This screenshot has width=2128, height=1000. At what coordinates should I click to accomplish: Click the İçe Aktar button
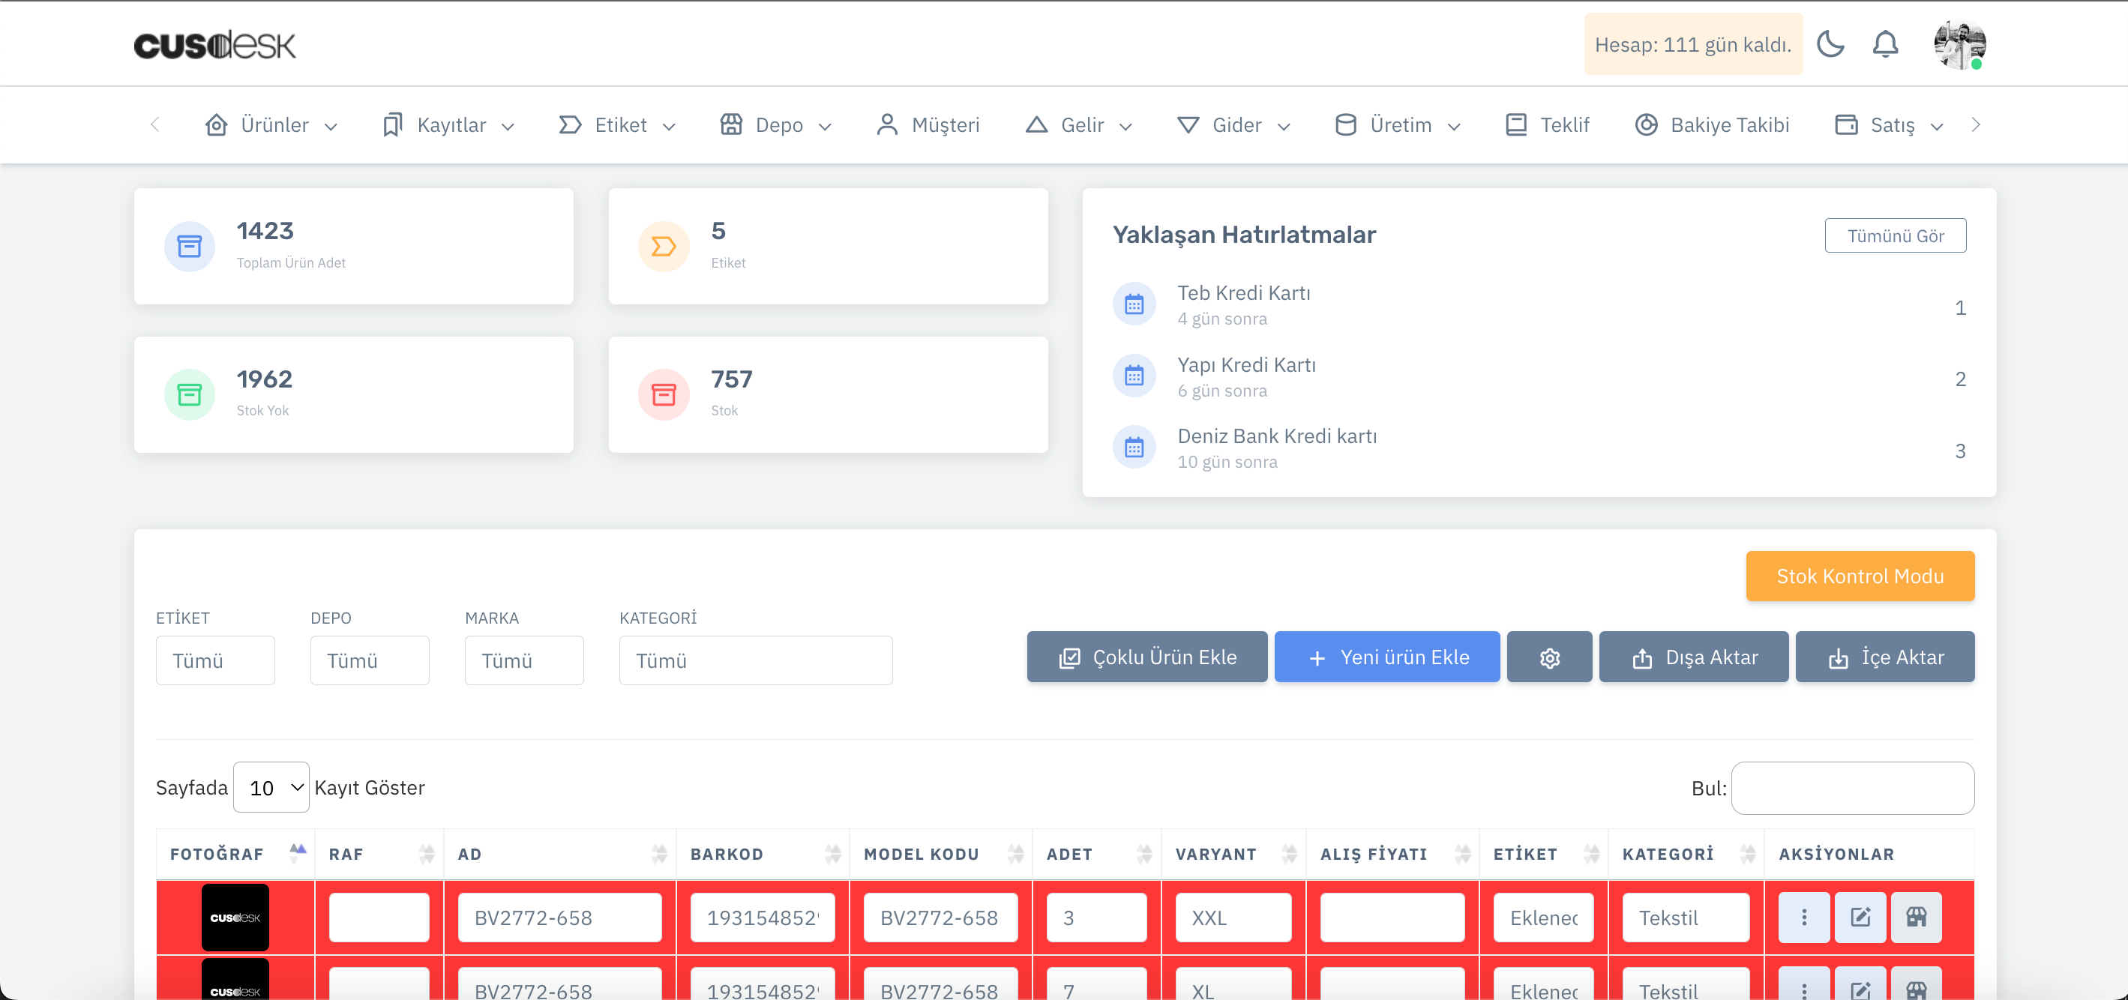(x=1885, y=657)
